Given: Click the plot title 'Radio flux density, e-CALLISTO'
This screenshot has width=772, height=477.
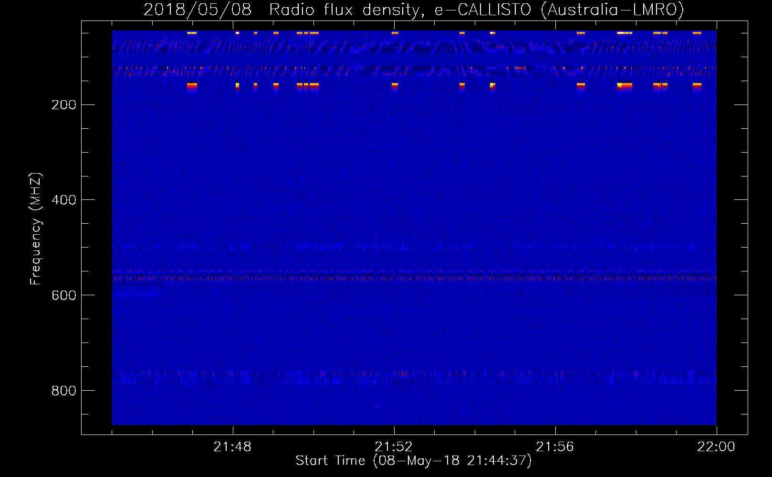Looking at the screenshot, I should click(x=400, y=10).
